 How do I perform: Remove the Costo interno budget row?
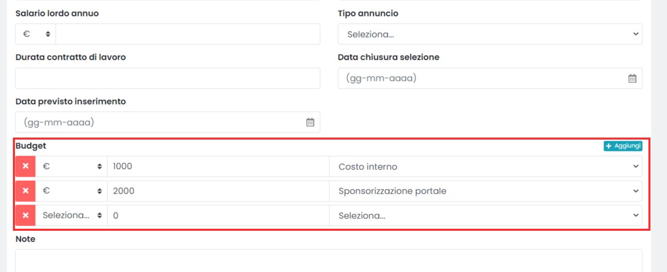[25, 166]
